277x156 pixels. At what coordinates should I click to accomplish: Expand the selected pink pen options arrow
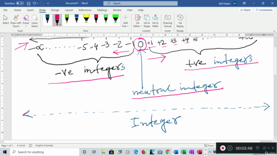tap(61, 25)
